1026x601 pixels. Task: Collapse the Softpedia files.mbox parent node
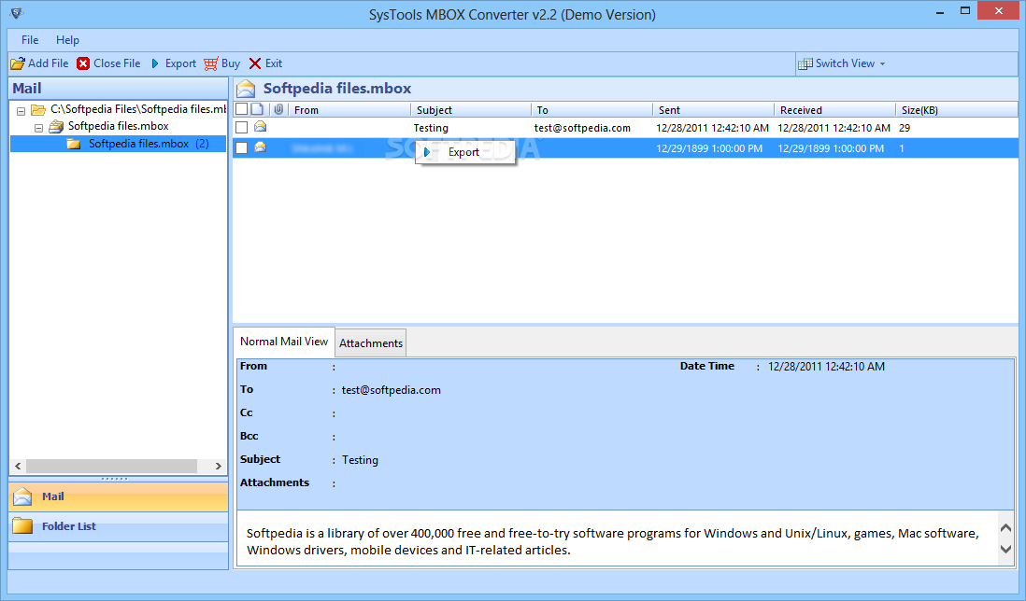[38, 128]
